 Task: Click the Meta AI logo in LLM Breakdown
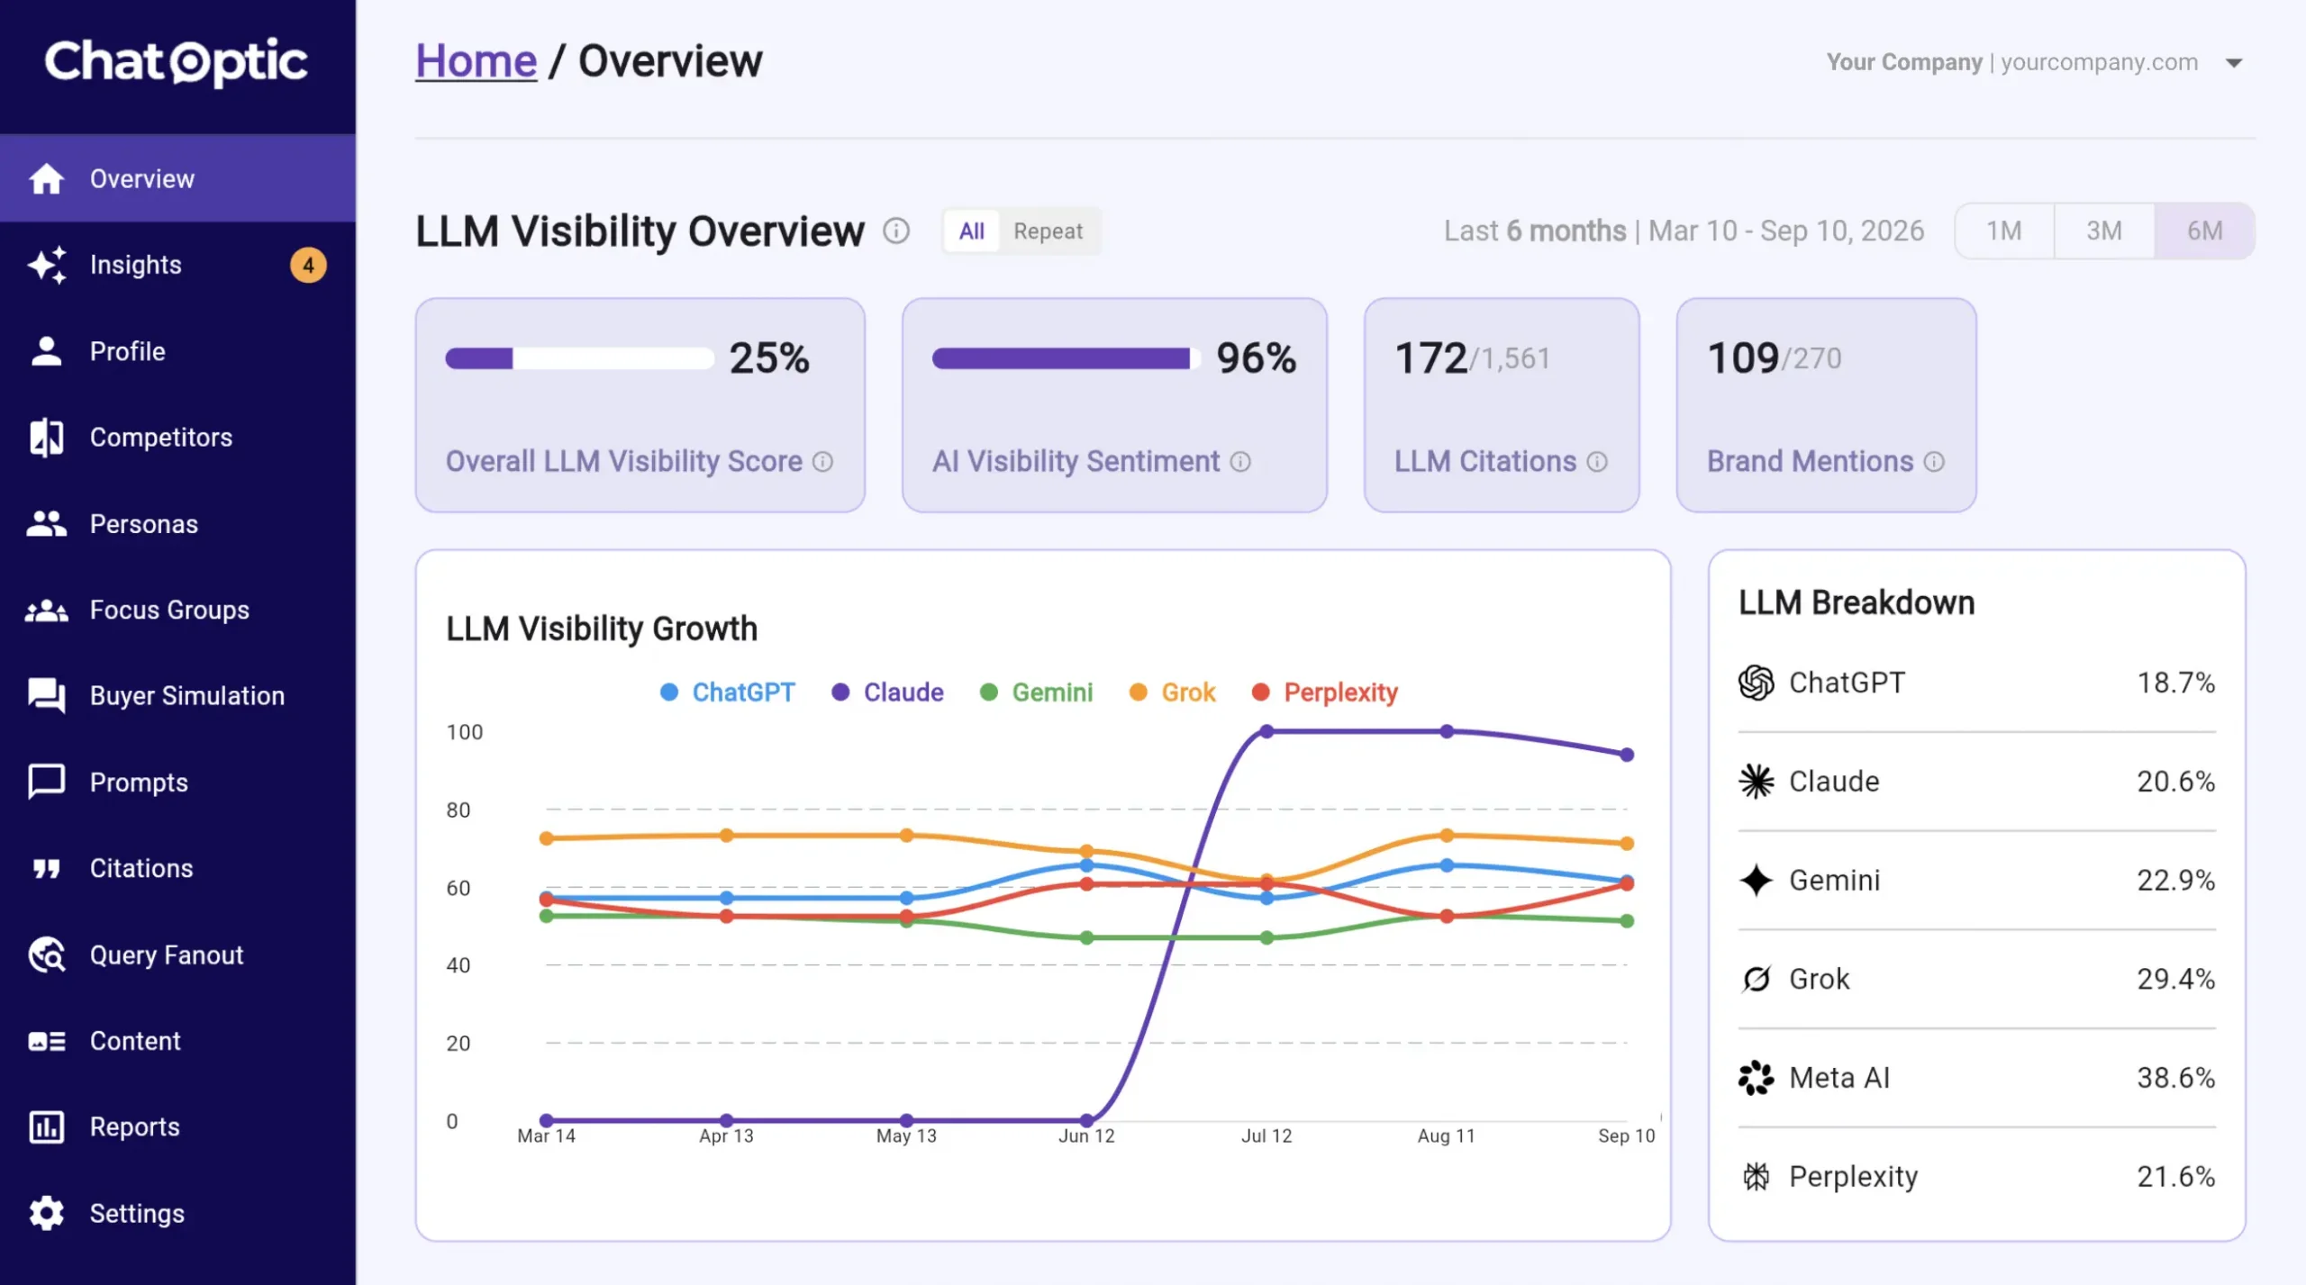pos(1756,1078)
